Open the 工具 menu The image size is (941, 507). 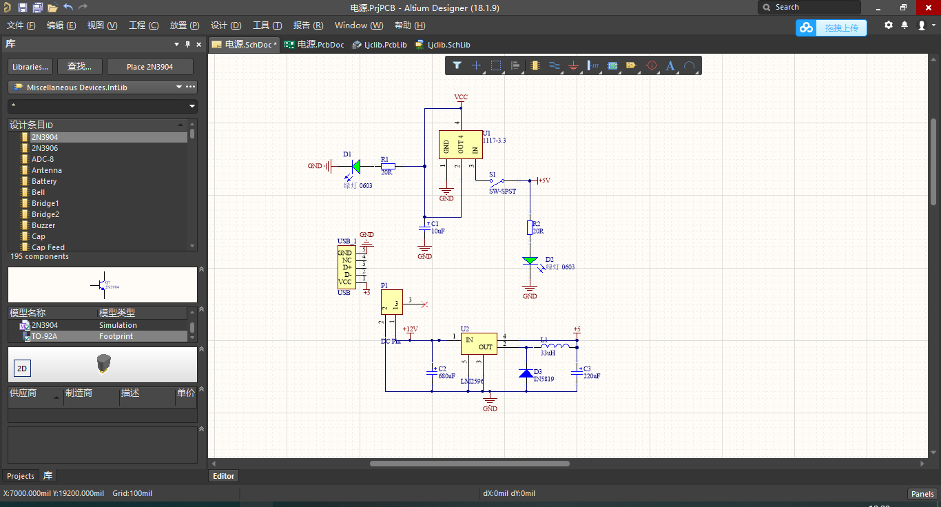(x=267, y=25)
